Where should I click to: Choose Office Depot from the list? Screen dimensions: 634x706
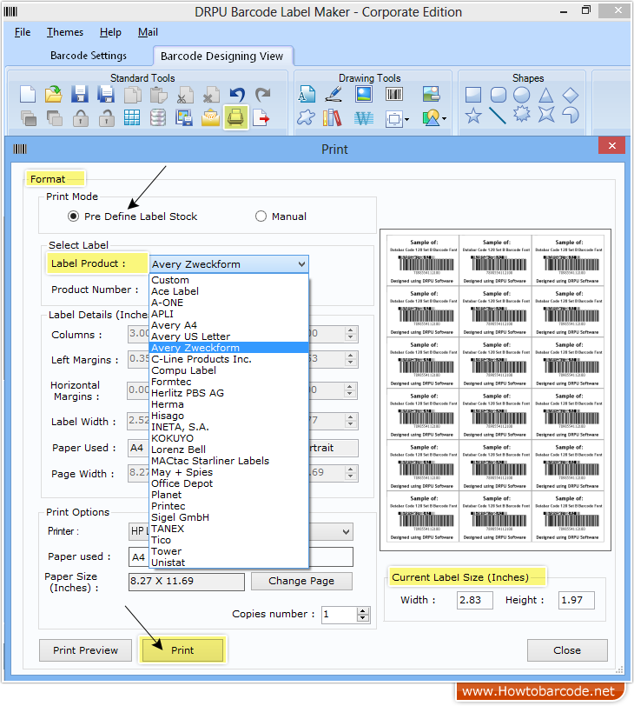click(229, 483)
